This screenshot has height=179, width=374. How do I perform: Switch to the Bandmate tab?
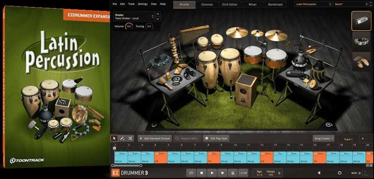pyautogui.click(x=275, y=5)
